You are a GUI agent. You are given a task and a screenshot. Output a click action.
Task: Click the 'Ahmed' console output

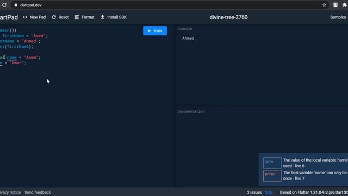click(x=188, y=38)
